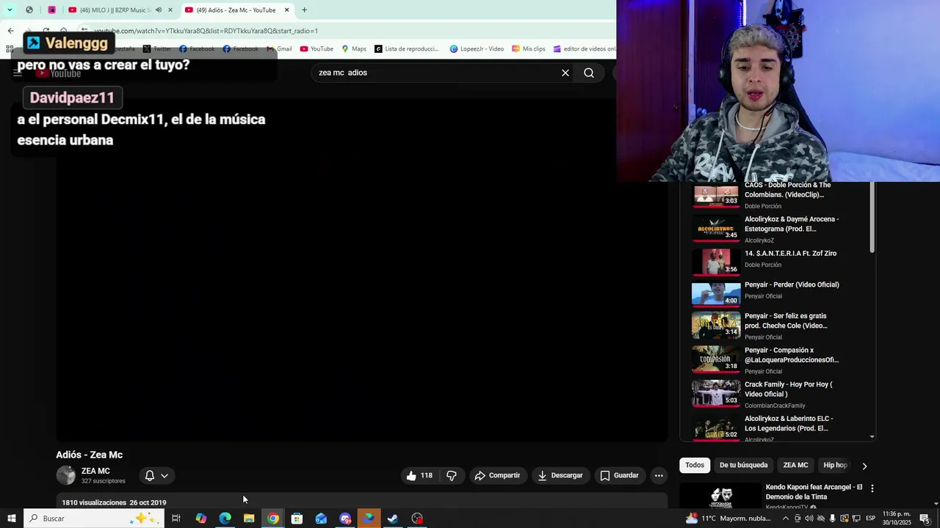Show hidden system tray icons
Viewport: 940px width, 528px height.
(x=785, y=518)
